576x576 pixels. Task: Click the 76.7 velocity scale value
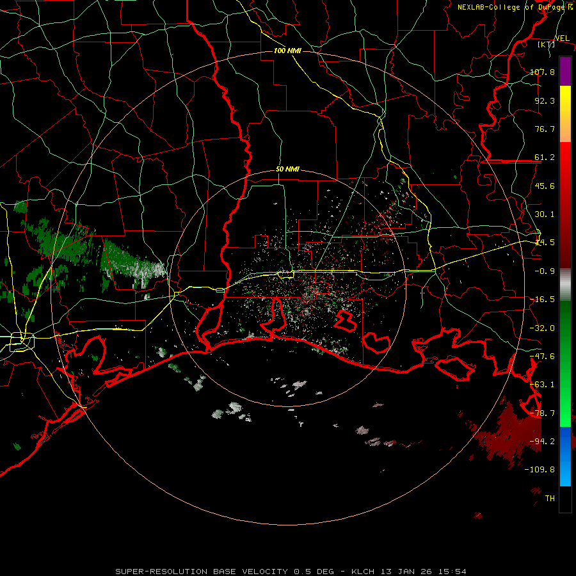[545, 129]
